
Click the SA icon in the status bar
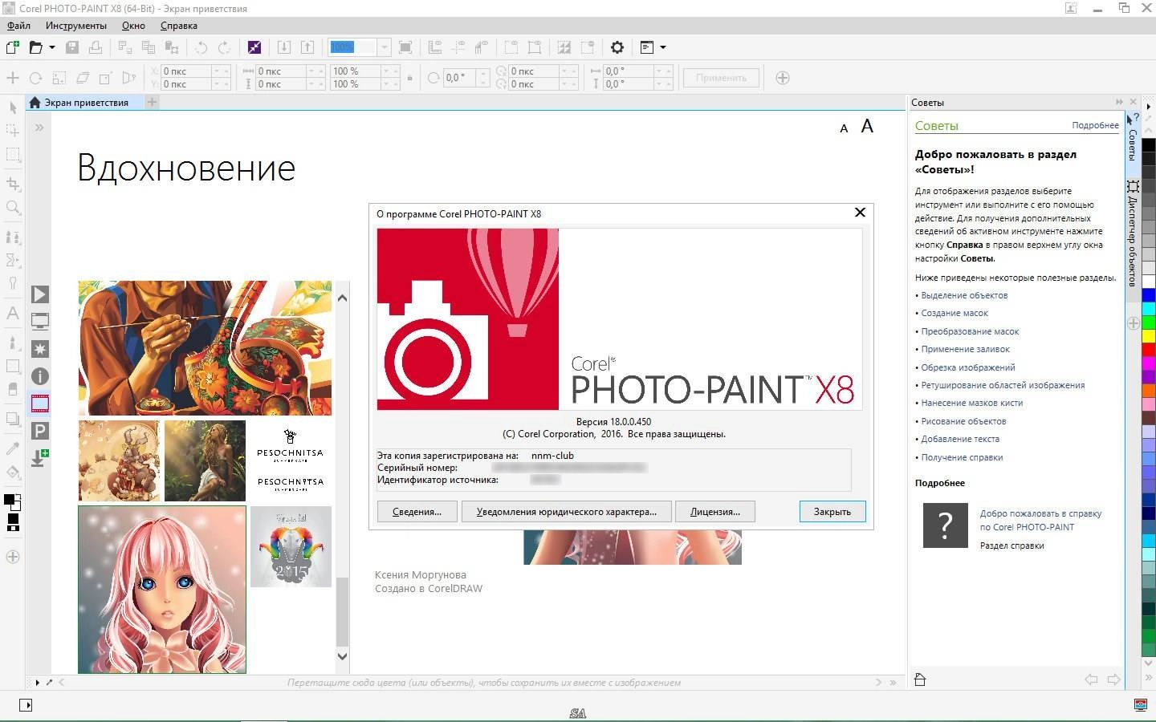tap(577, 712)
